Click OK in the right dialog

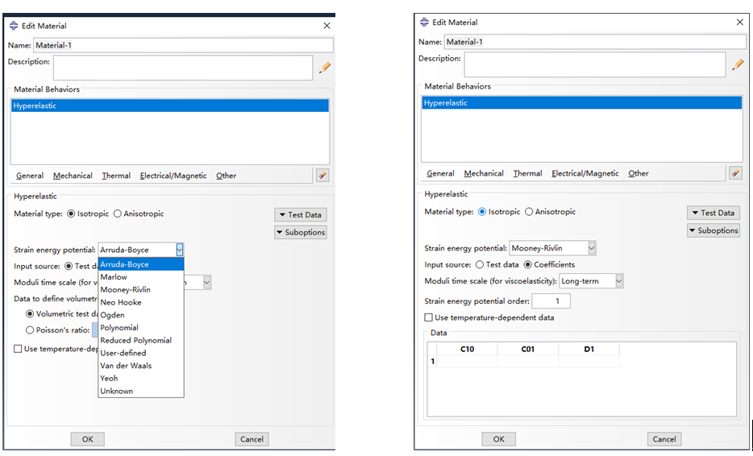(x=499, y=439)
